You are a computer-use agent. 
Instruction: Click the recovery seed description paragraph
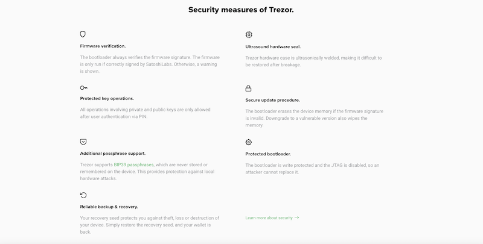tap(150, 225)
